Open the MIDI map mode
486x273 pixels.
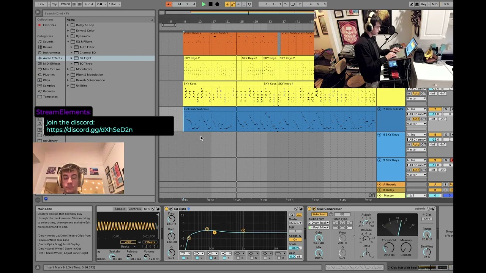[435, 4]
